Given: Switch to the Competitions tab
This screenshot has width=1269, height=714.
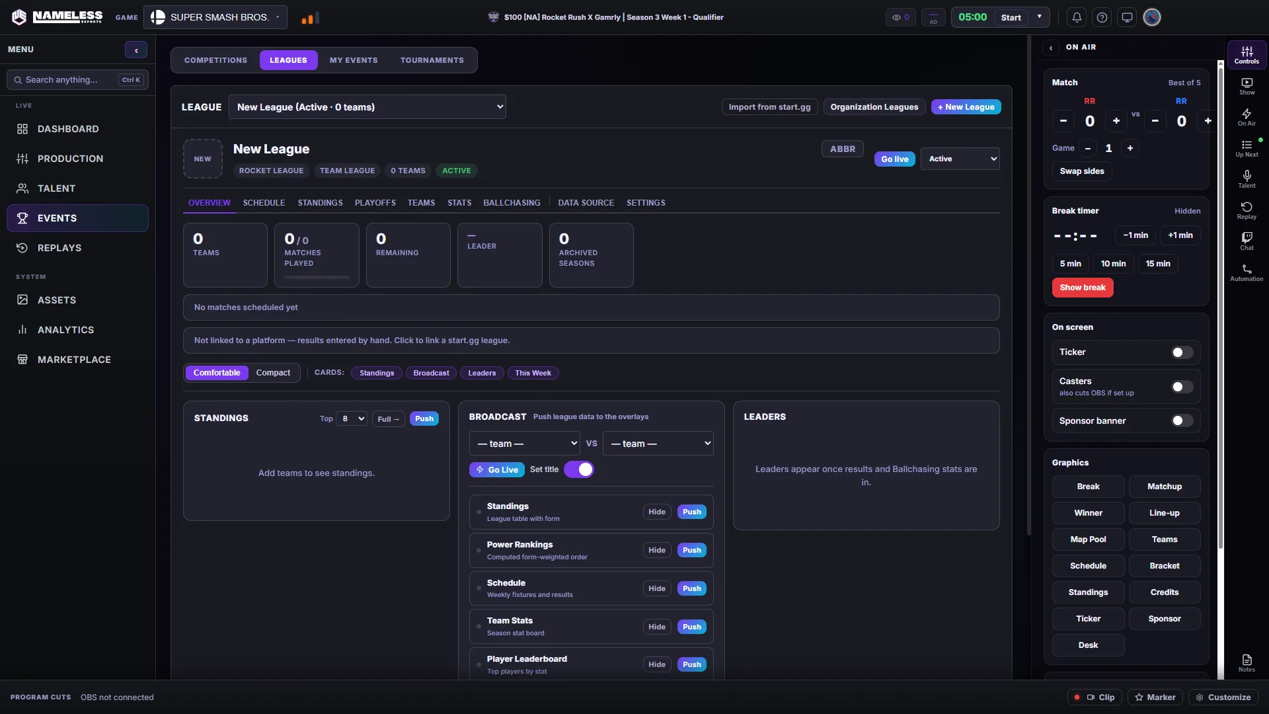Looking at the screenshot, I should tap(215, 60).
